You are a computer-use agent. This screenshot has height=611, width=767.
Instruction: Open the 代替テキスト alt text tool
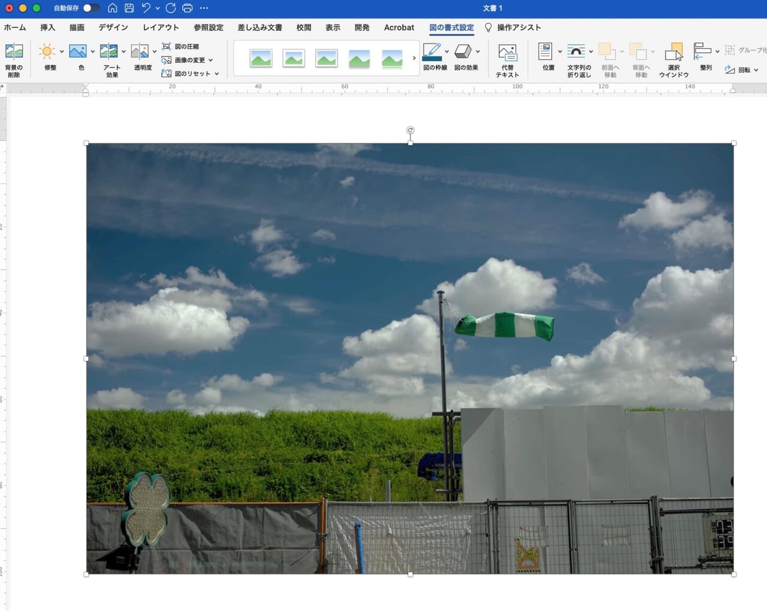(507, 54)
